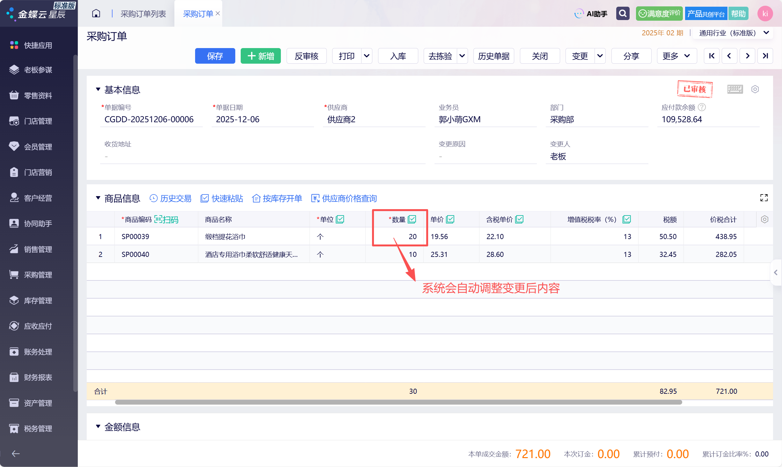Collapse the 基本信息 section

tap(98, 89)
